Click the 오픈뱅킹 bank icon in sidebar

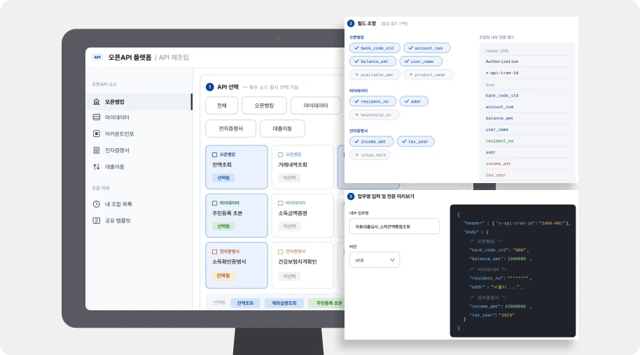coord(97,101)
